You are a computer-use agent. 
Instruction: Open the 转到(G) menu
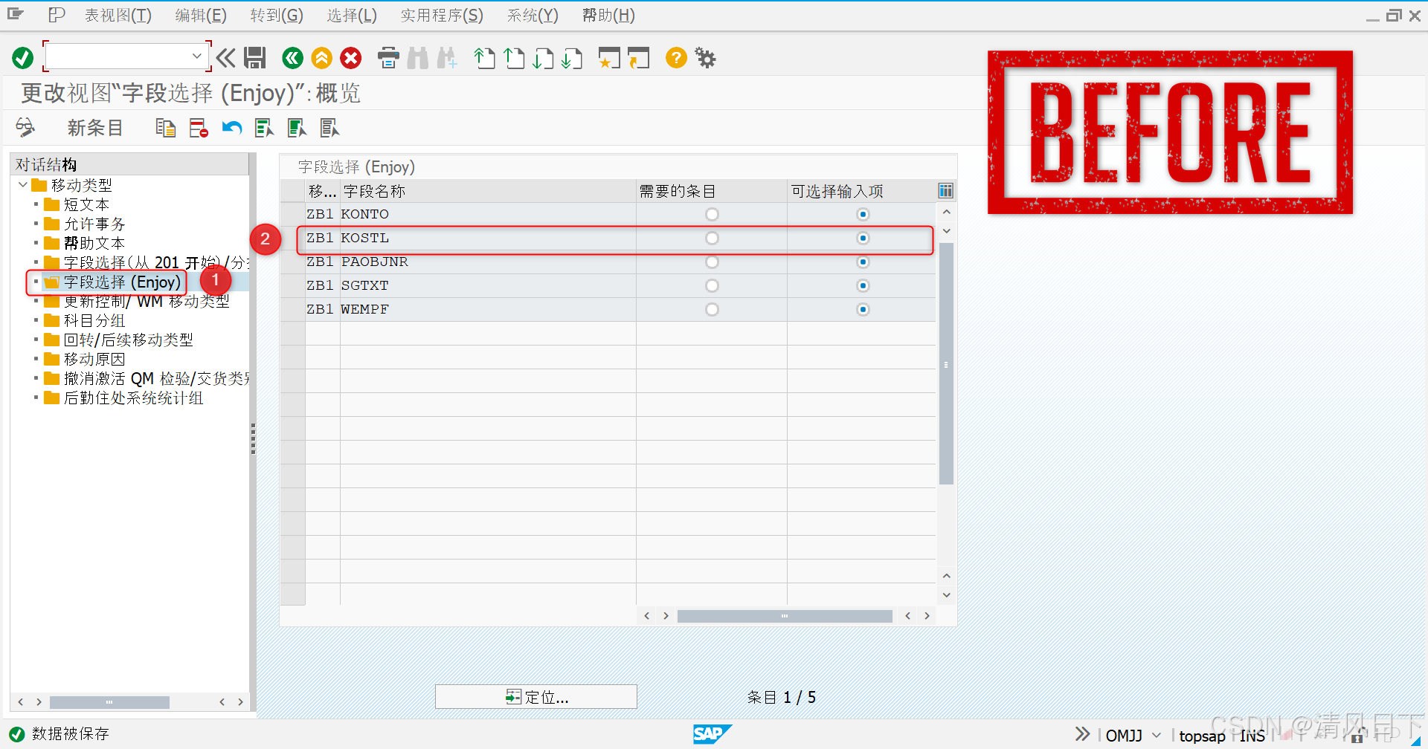click(277, 16)
